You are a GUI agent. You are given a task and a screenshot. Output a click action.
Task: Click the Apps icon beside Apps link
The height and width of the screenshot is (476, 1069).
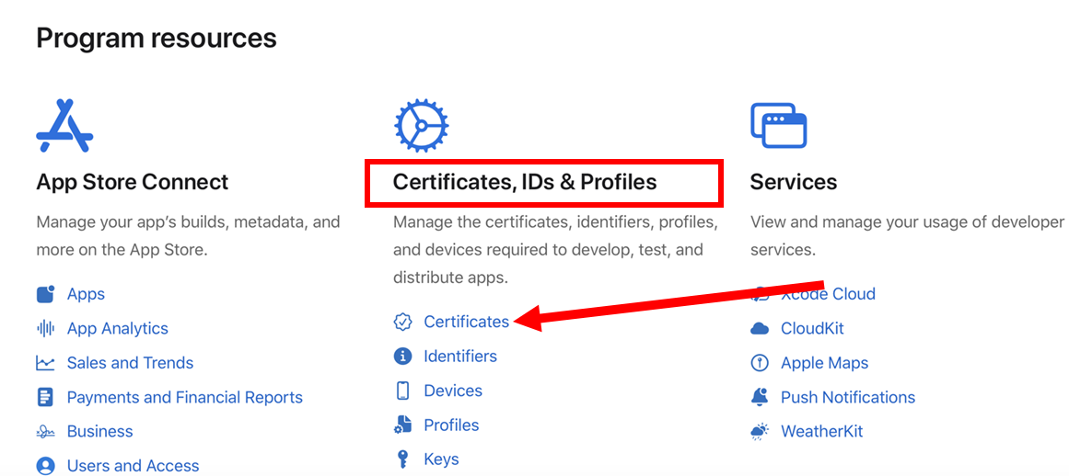click(x=45, y=294)
